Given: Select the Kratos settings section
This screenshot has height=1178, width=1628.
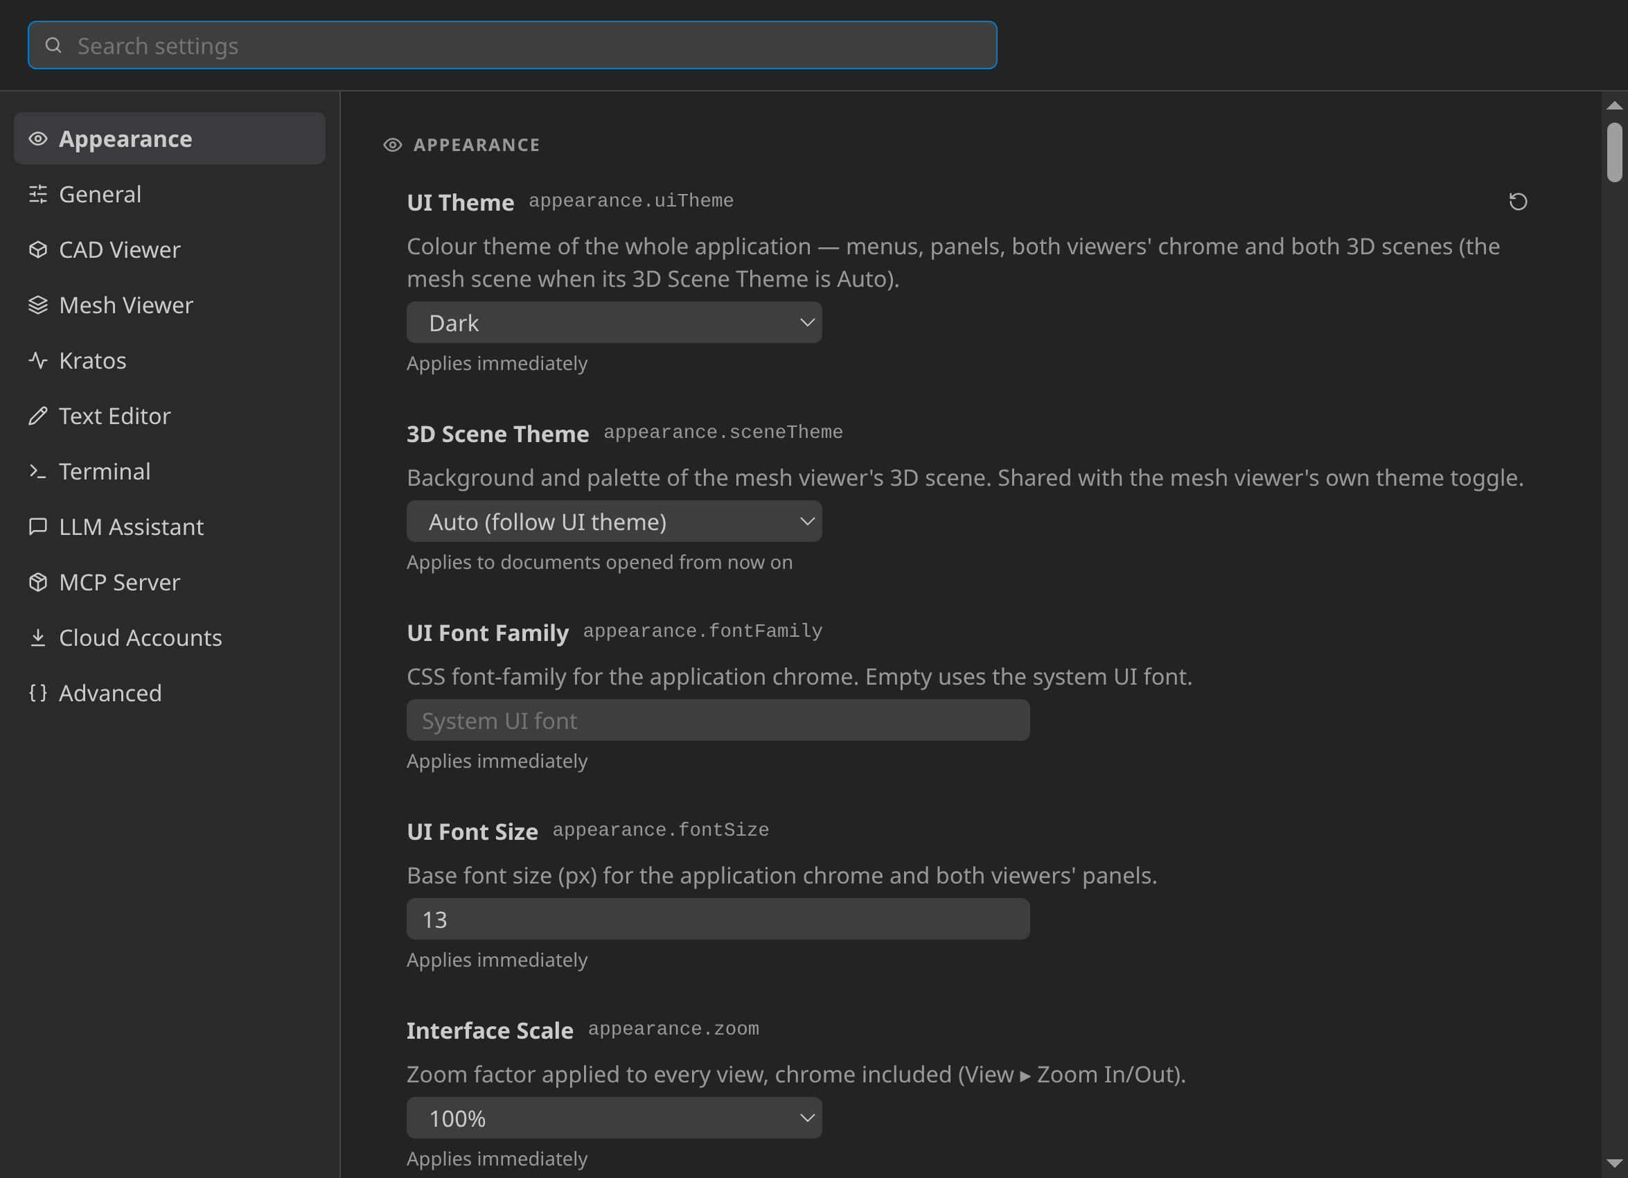Looking at the screenshot, I should tap(170, 360).
